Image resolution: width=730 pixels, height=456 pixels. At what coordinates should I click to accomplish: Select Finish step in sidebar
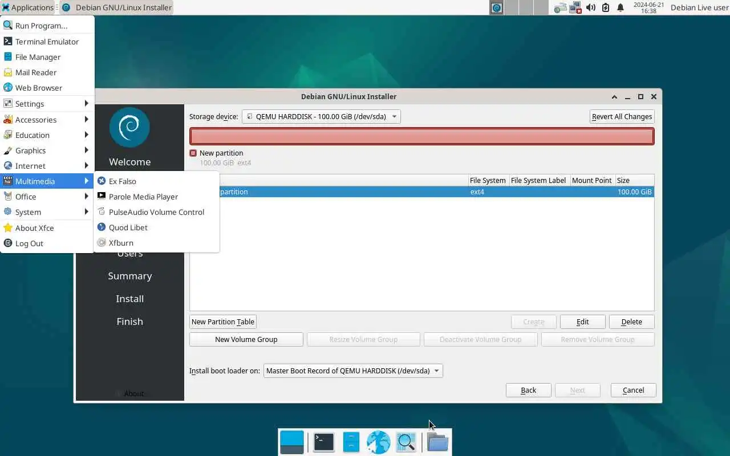[130, 321]
